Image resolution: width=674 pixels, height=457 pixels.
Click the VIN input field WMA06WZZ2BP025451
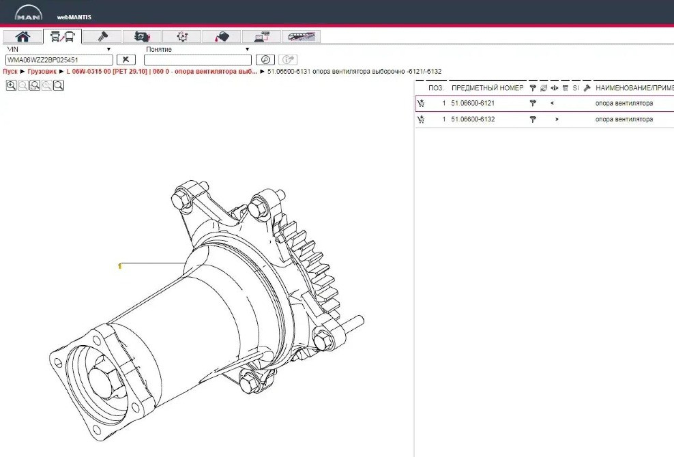(x=59, y=60)
